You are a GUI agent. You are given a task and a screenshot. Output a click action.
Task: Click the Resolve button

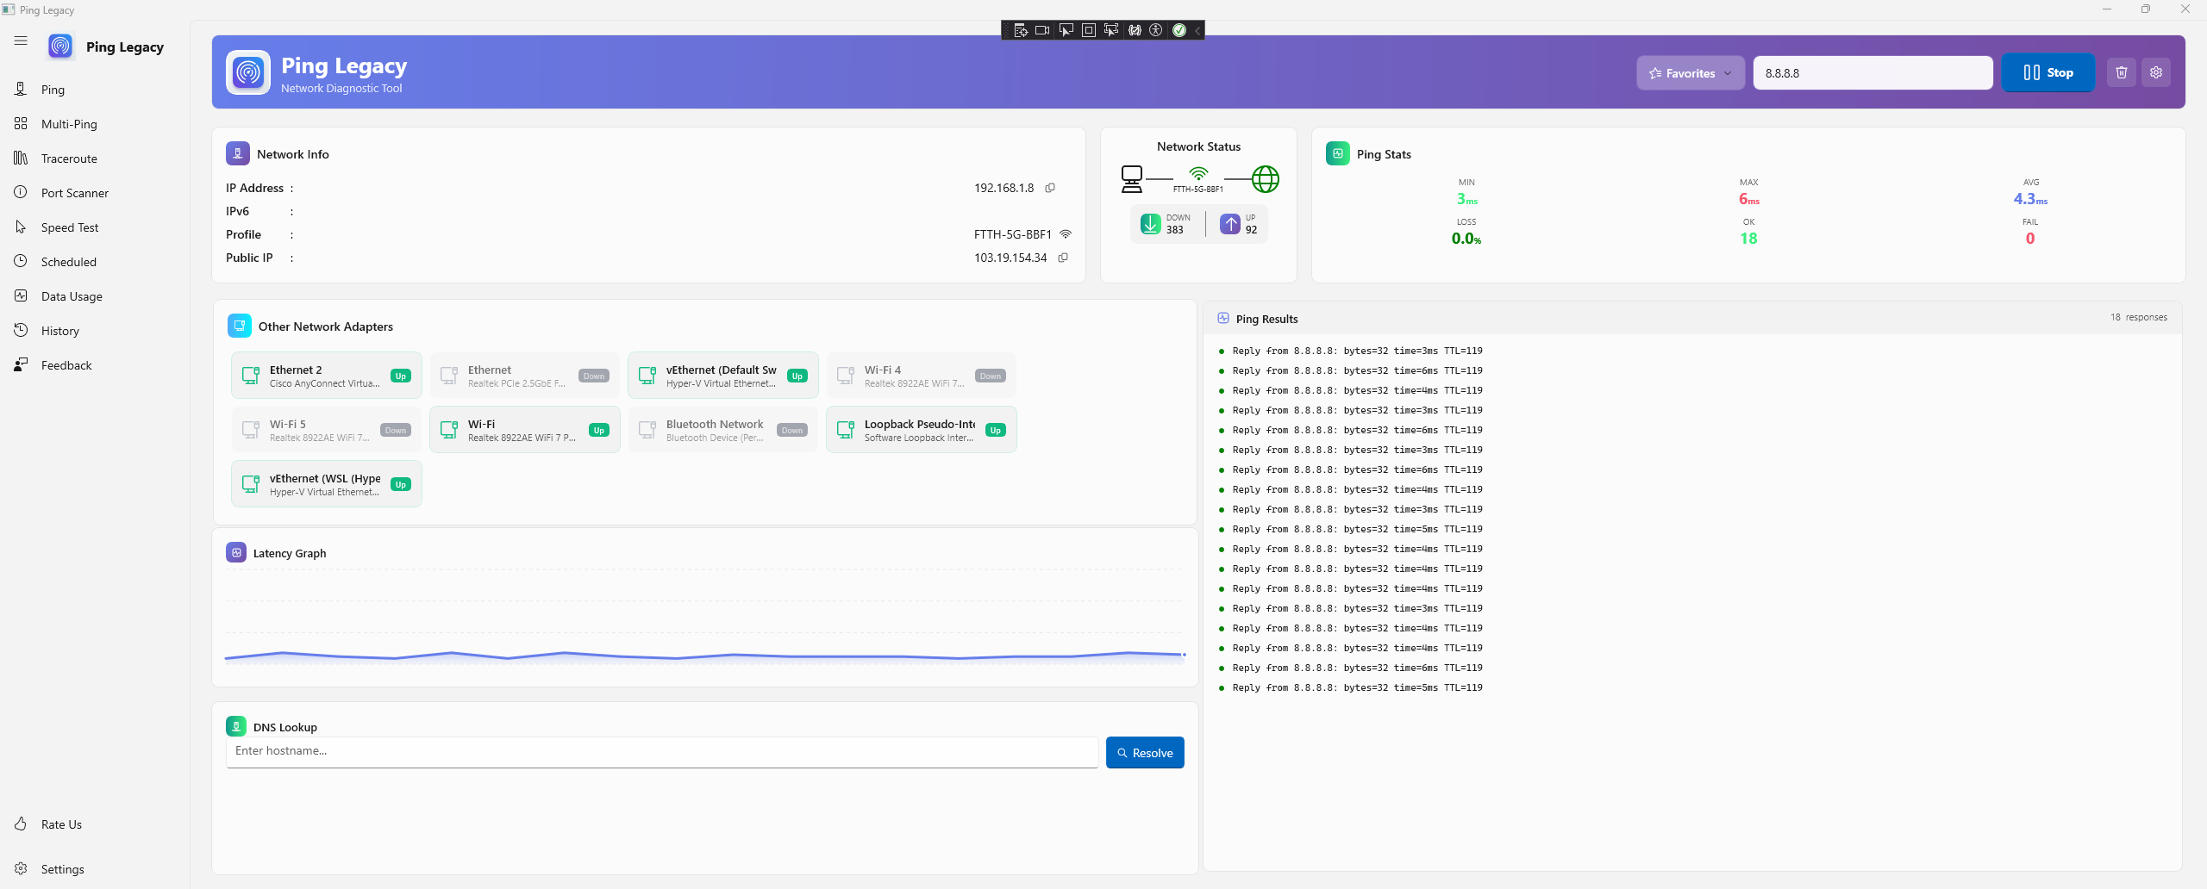point(1145,753)
